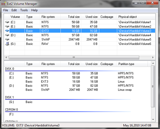The height and width of the screenshot is (129, 160).
Task: Click the horizontal scrollbar thumb
Action: click(x=74, y=58)
